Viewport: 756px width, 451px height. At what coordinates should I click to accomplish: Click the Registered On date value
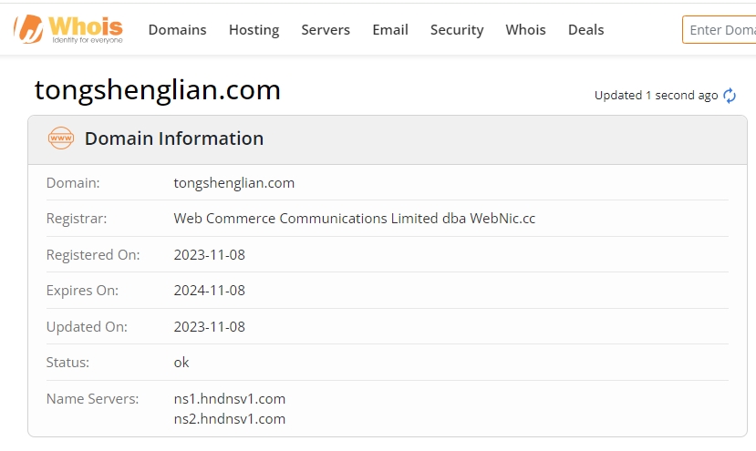point(209,255)
